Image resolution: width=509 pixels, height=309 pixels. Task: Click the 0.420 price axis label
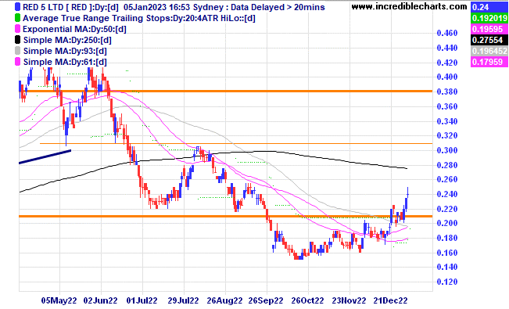pos(447,63)
